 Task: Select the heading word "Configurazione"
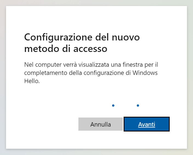coord(58,37)
